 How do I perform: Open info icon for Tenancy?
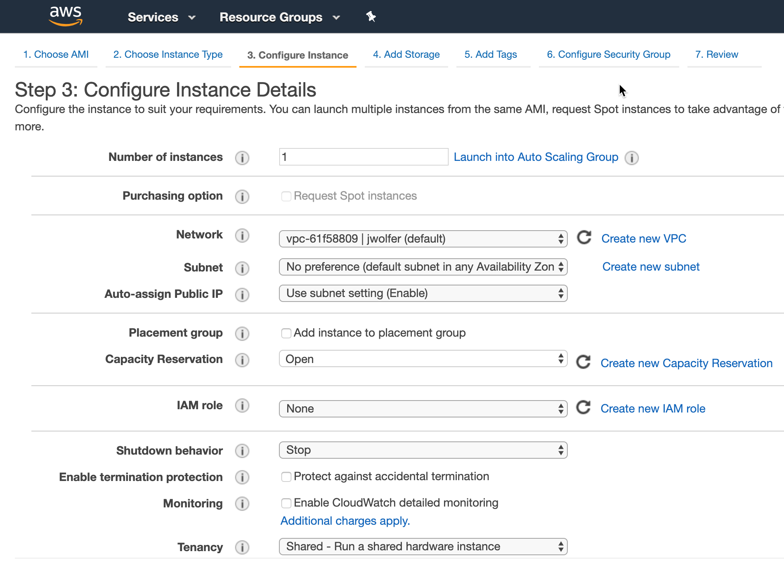(242, 547)
